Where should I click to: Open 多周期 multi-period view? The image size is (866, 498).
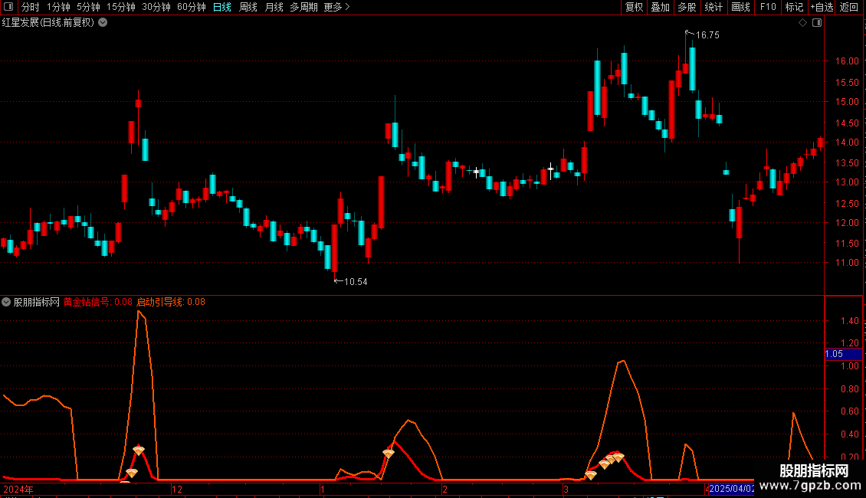(x=303, y=7)
